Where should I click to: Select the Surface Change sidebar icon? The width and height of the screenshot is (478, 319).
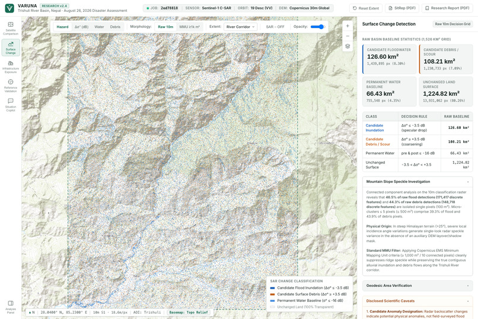(x=11, y=48)
